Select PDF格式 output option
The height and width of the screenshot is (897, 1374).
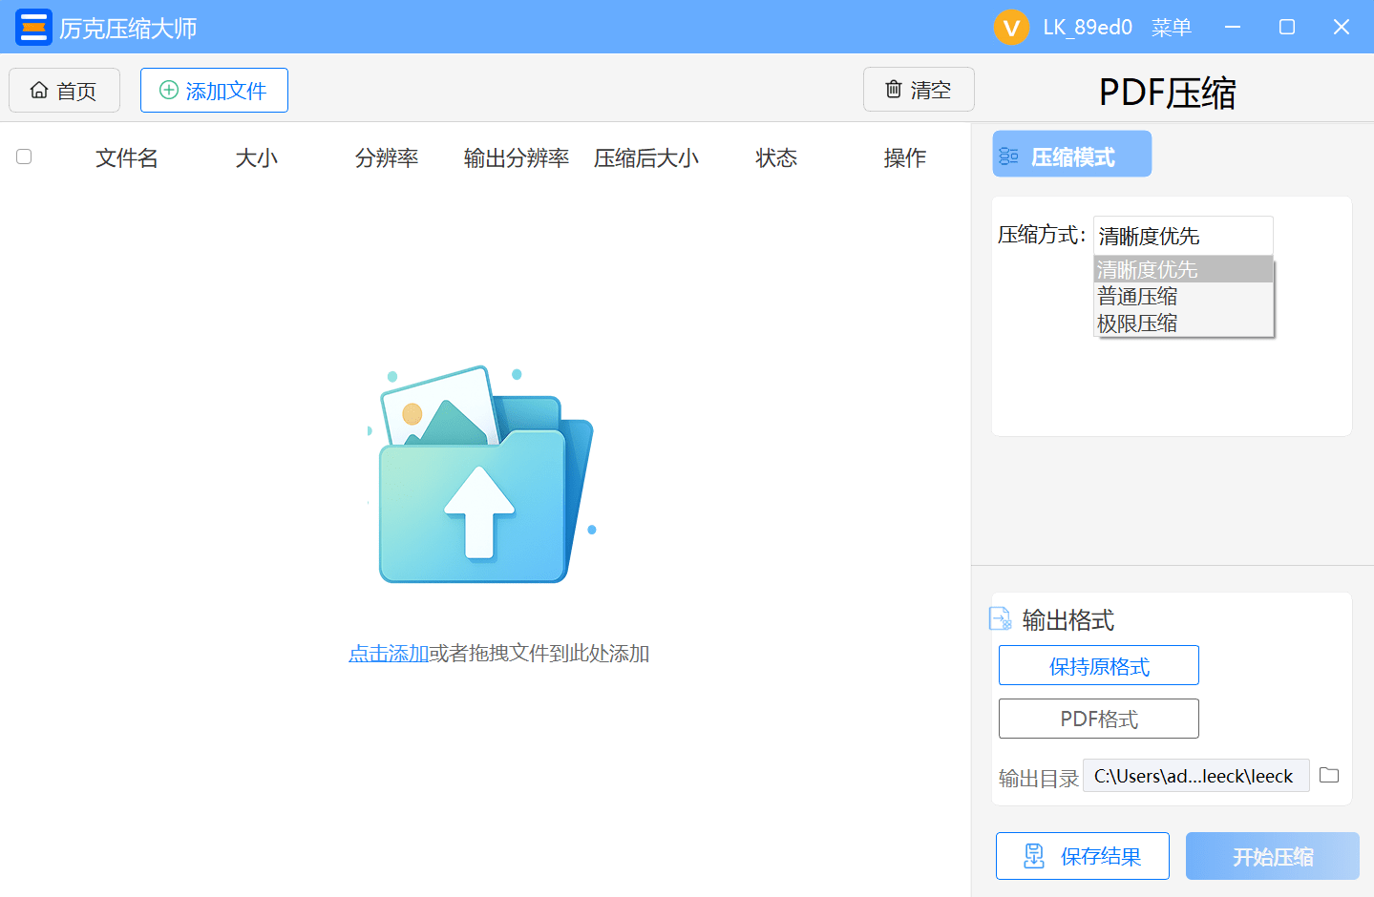point(1099,719)
